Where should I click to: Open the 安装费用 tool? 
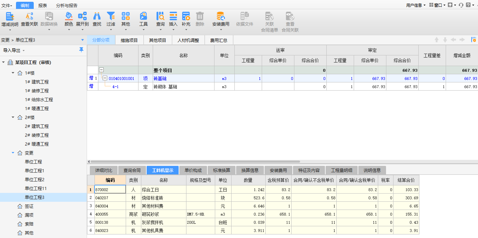coord(221,16)
